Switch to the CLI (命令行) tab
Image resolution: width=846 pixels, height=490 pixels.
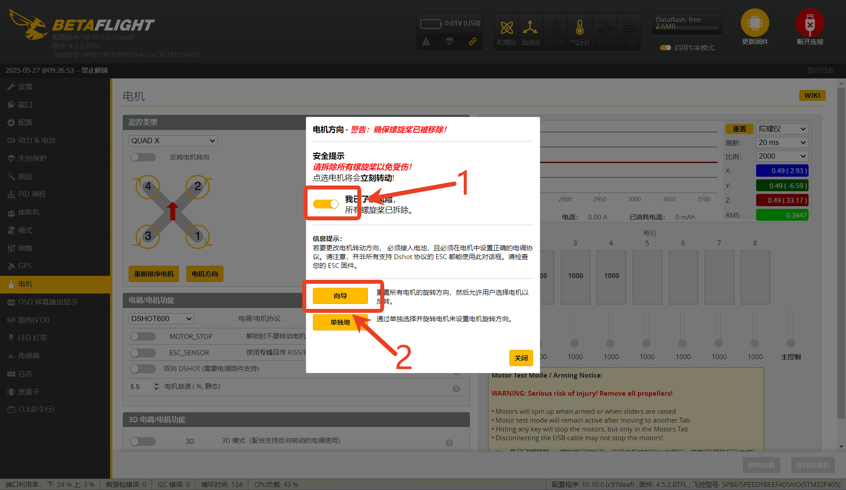[36, 409]
